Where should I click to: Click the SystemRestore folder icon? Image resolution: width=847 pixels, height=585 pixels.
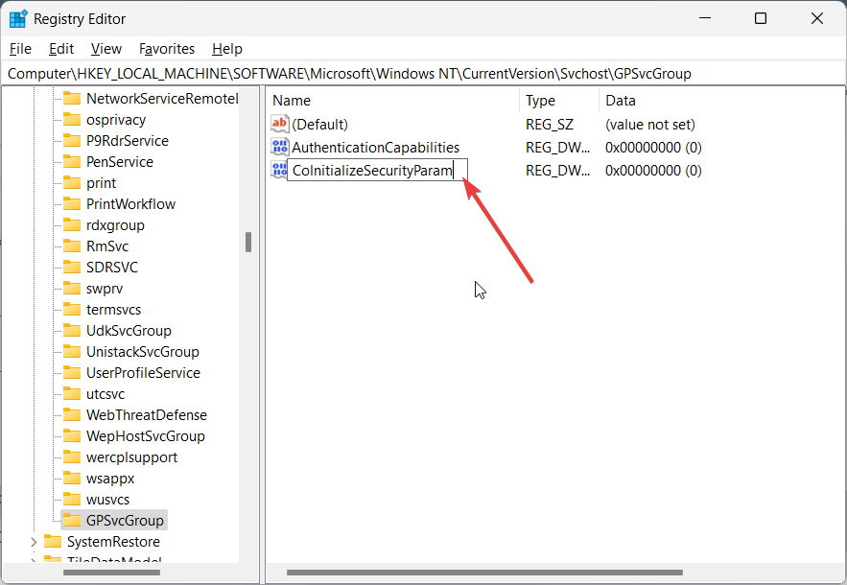click(x=53, y=541)
